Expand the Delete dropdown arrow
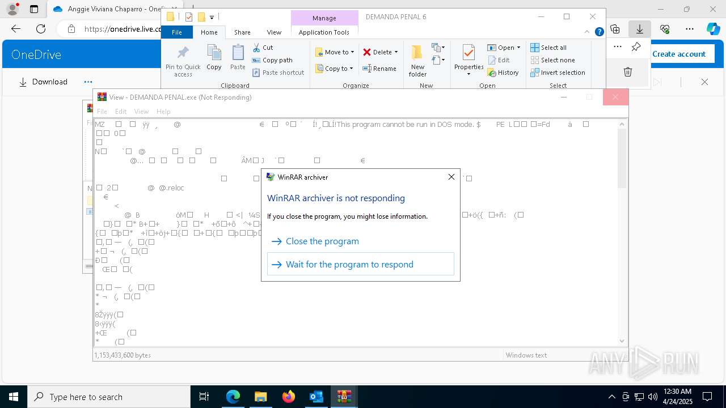Screen dimensions: 726x408 396,52
